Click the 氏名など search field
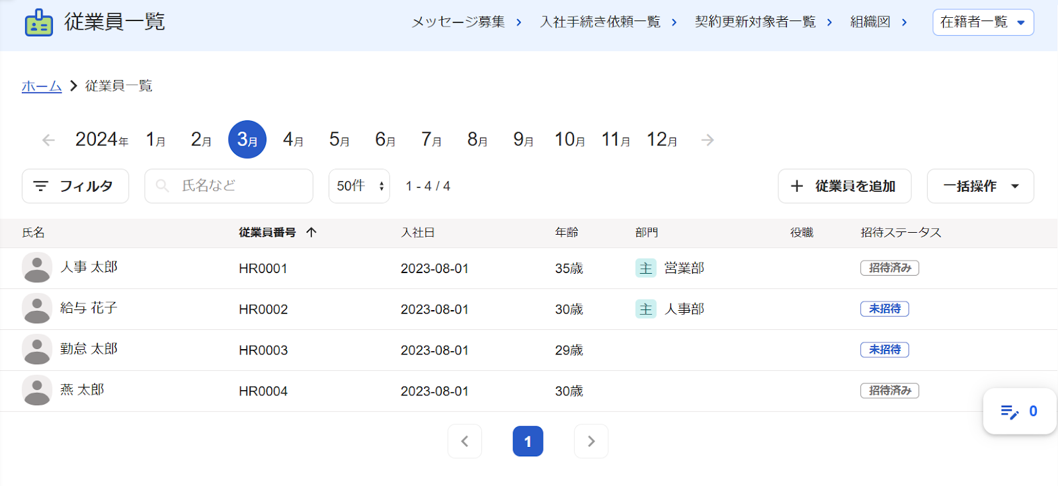This screenshot has width=1058, height=486. pos(229,186)
